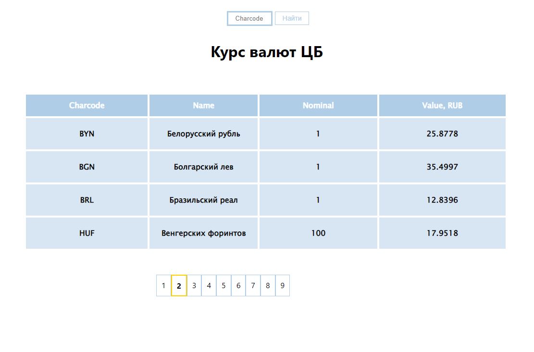Go to pagination page 1
Image resolution: width=534 pixels, height=352 pixels.
(163, 286)
